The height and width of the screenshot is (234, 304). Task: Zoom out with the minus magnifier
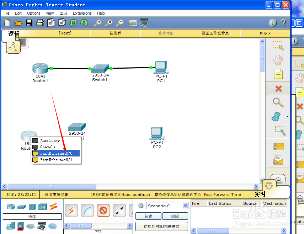(x=119, y=23)
